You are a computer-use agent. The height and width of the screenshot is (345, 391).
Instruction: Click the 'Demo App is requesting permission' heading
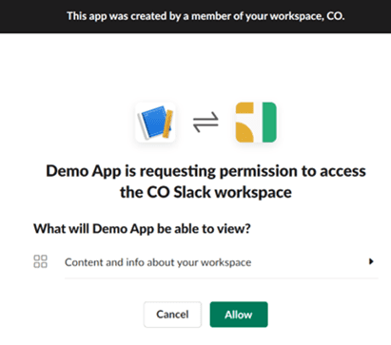point(205,182)
